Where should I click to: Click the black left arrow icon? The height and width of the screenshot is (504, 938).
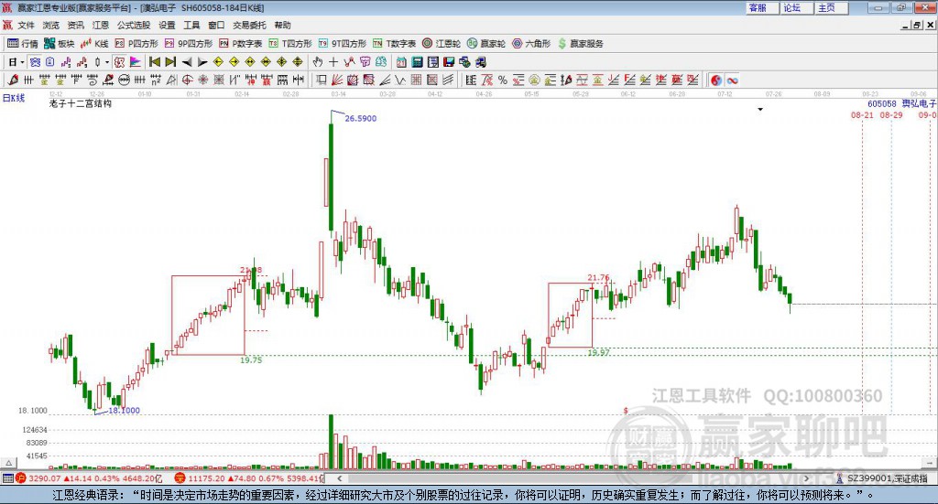[187, 62]
